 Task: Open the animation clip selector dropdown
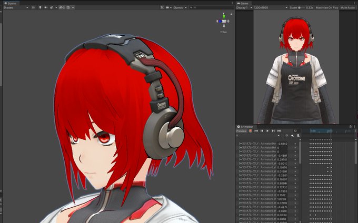click(258, 136)
